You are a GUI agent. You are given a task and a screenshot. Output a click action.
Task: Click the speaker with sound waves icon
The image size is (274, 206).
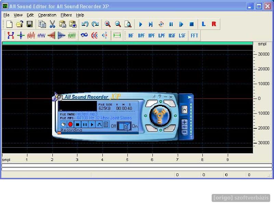(x=104, y=35)
